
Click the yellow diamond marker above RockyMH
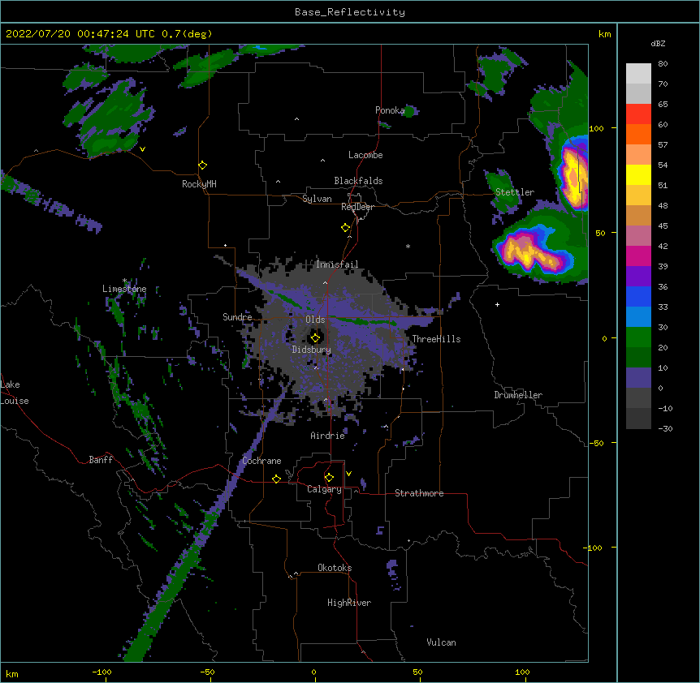tap(202, 165)
